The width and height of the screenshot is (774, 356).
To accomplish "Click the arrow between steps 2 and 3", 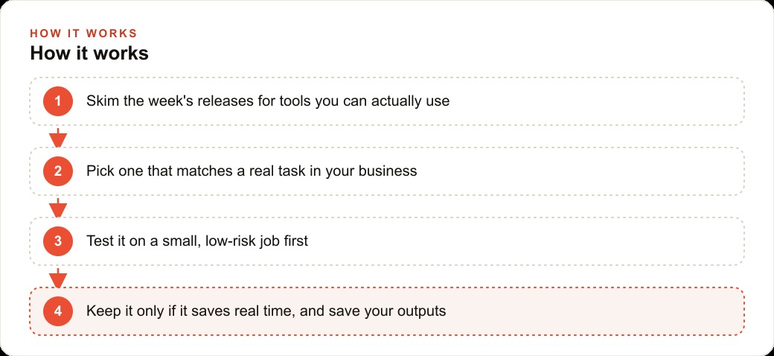I will (58, 207).
